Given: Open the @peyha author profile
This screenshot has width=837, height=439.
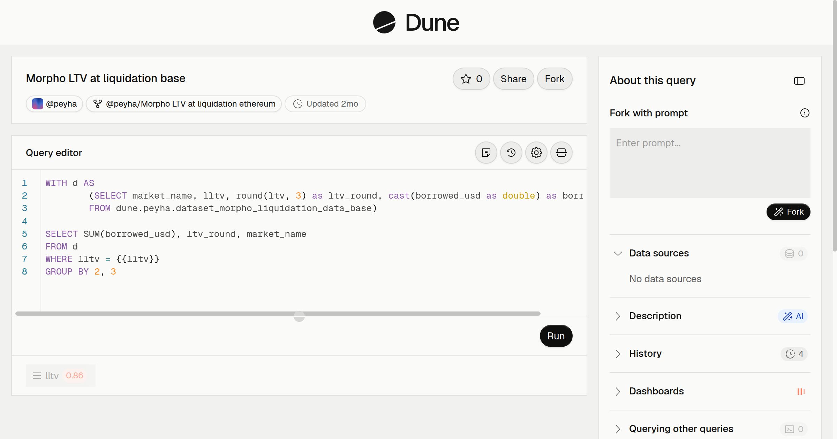Looking at the screenshot, I should click(x=54, y=104).
